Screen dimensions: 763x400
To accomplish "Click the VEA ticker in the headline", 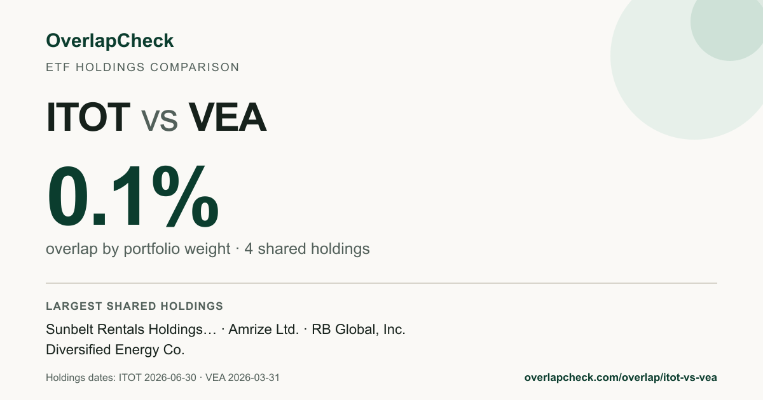I will tap(226, 117).
